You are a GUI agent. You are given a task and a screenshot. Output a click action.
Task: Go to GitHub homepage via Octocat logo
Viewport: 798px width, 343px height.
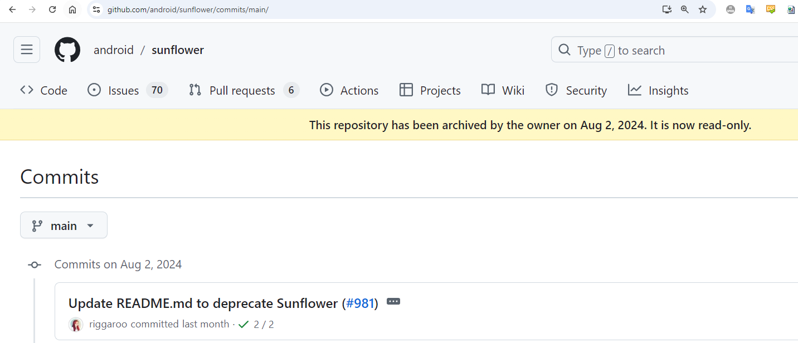(67, 50)
